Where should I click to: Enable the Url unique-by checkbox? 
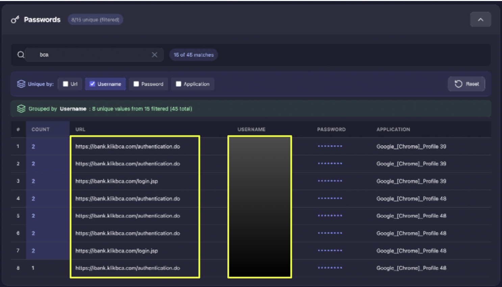[66, 84]
